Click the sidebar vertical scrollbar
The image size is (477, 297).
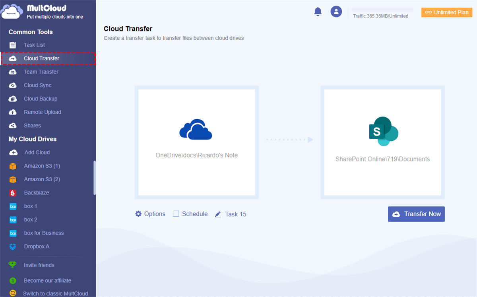click(x=95, y=178)
